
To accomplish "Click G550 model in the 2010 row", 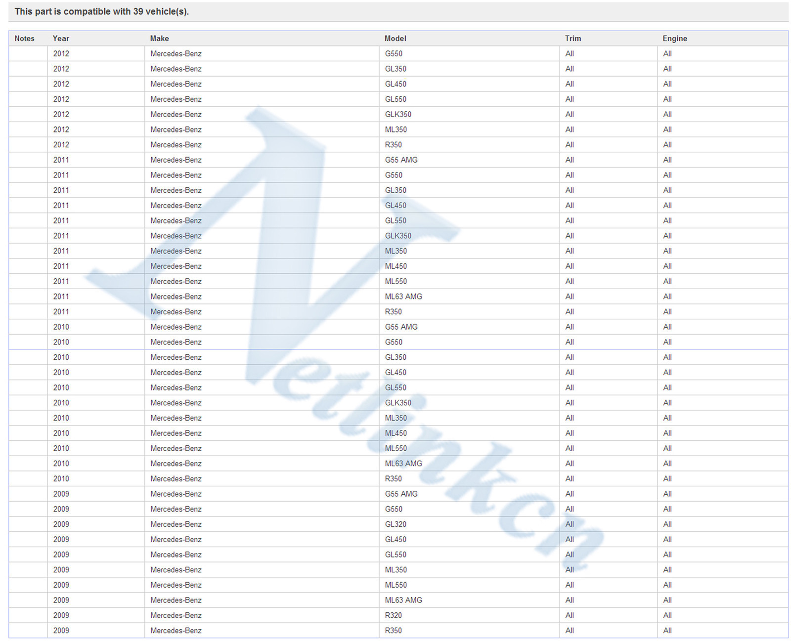I will pos(394,342).
